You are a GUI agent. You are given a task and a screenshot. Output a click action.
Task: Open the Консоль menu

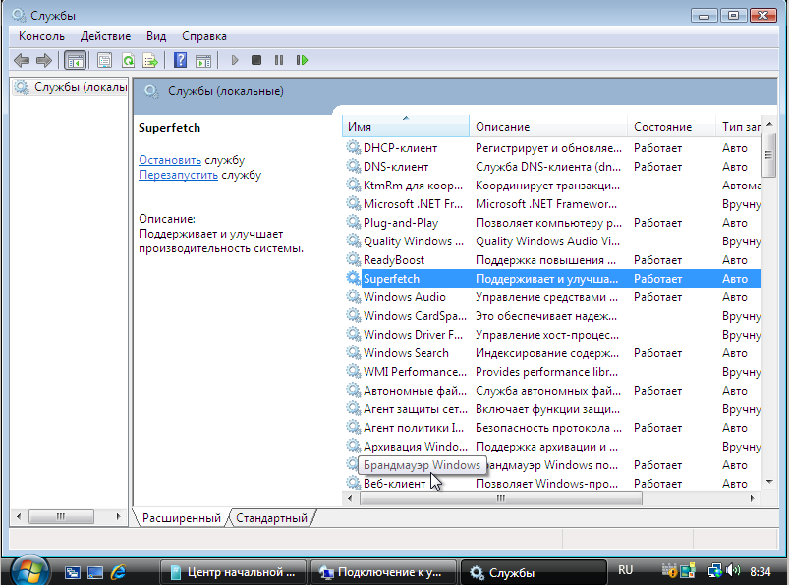click(41, 36)
